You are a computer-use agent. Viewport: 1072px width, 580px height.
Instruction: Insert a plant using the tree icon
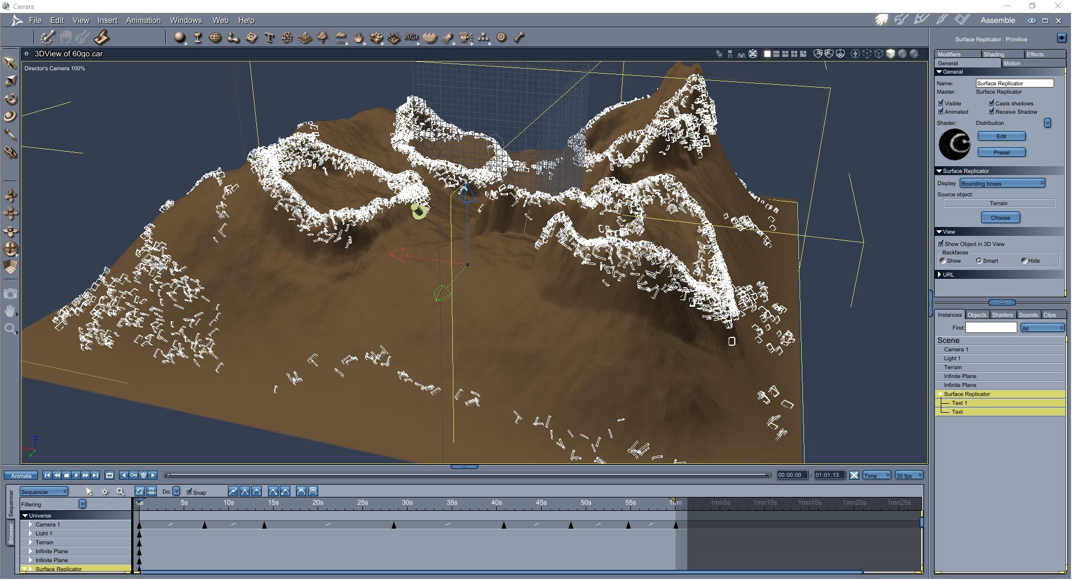323,37
